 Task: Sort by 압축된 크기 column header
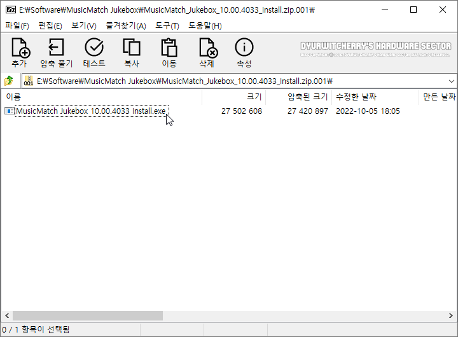[x=298, y=97]
